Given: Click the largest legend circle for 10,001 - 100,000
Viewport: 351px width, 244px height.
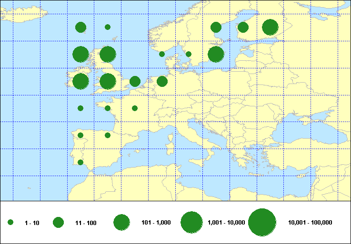Looking at the screenshot, I should 262,222.
